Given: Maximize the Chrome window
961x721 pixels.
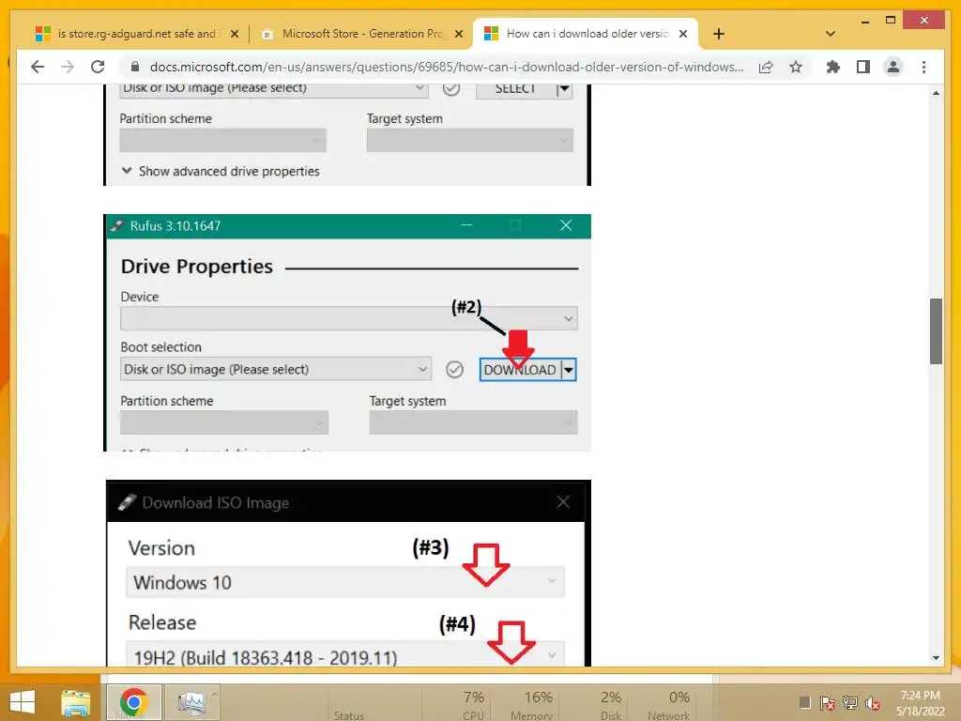Looking at the screenshot, I should [x=891, y=21].
